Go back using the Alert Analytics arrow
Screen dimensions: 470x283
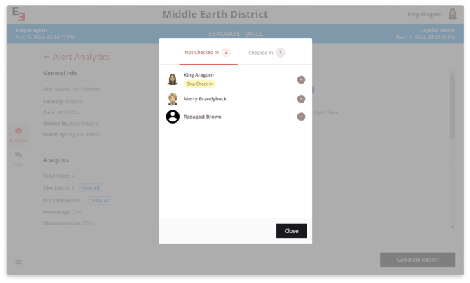click(x=47, y=58)
